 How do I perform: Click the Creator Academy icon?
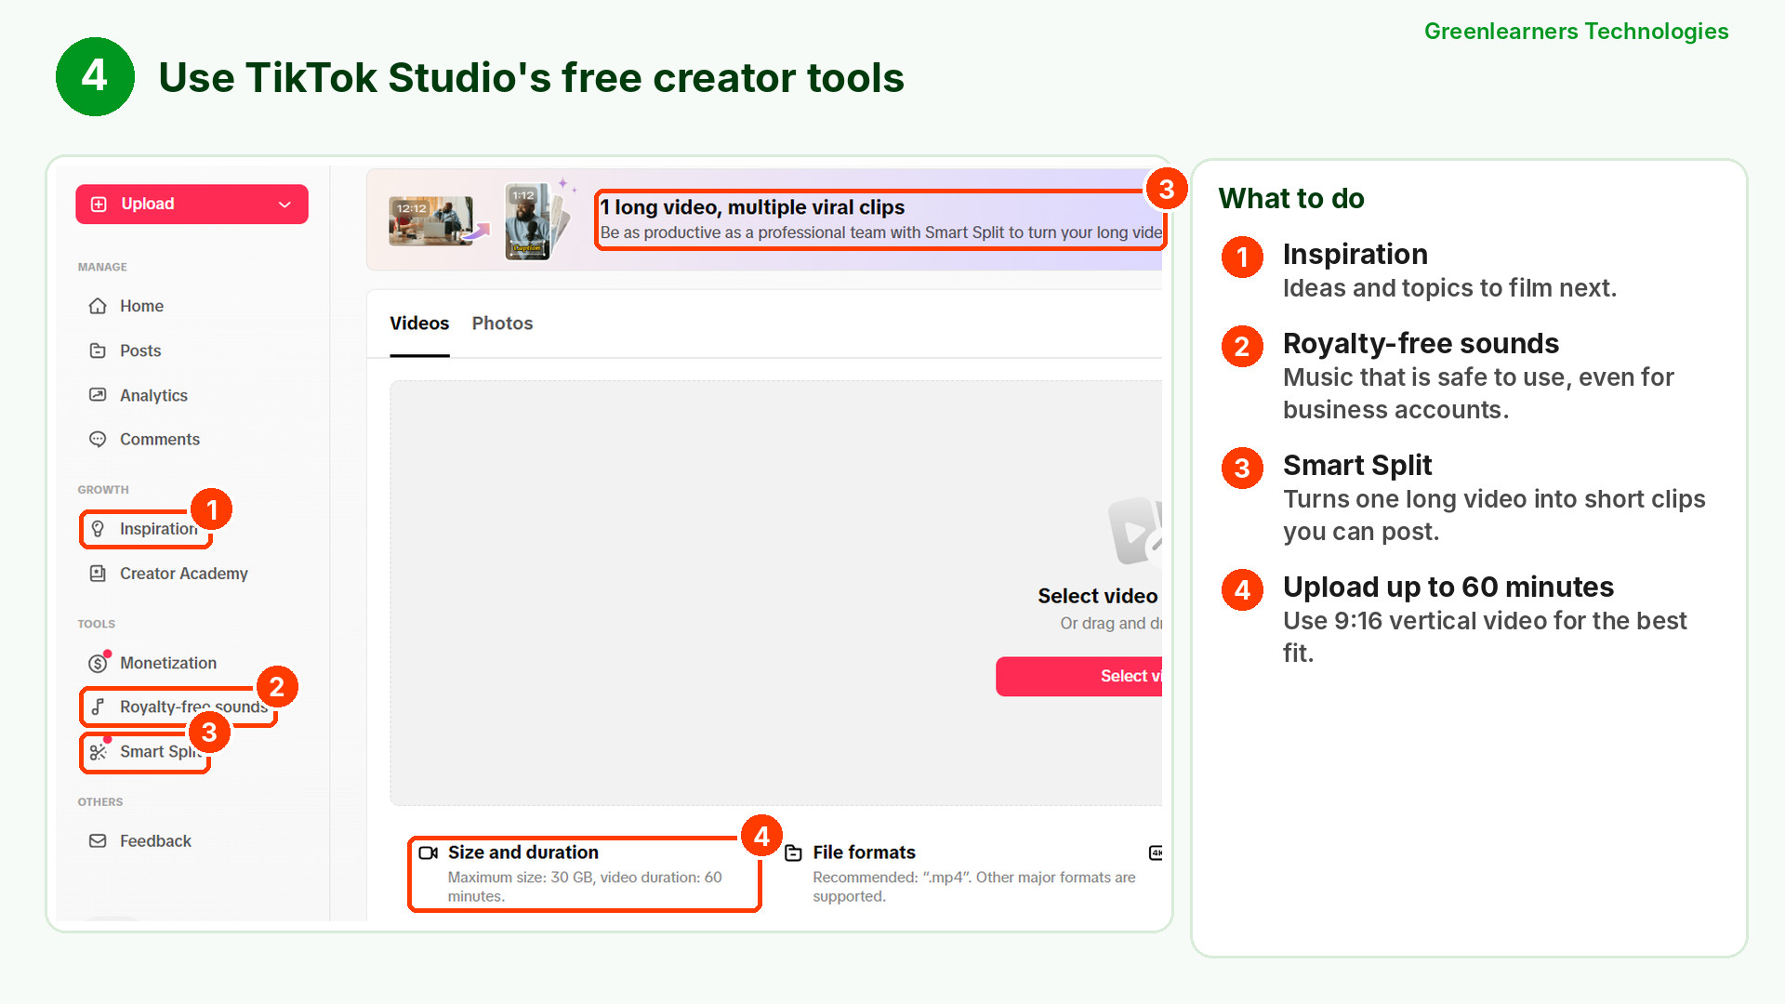98,574
